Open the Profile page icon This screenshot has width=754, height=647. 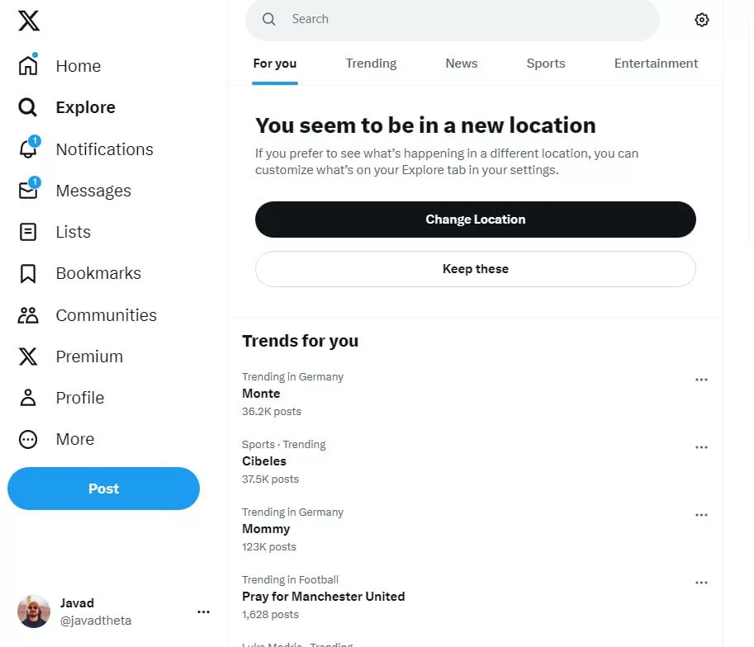click(28, 398)
